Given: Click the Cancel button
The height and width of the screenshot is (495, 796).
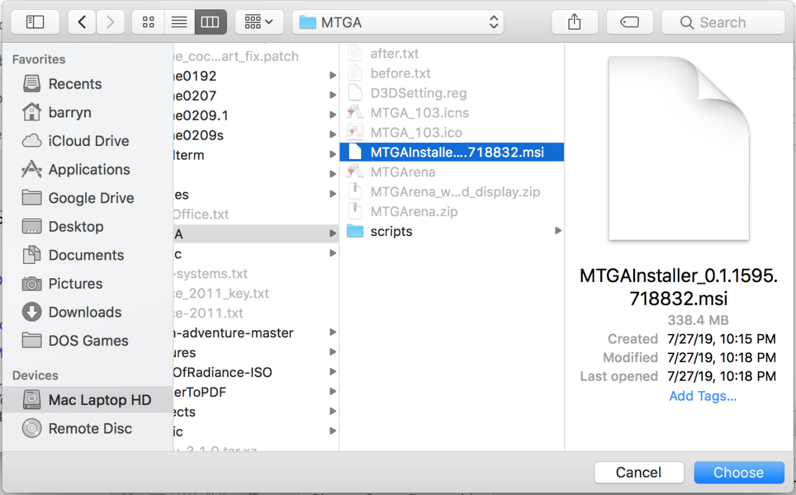Looking at the screenshot, I should [639, 473].
